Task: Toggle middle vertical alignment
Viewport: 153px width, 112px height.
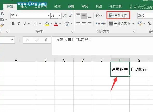Action: (84, 16)
